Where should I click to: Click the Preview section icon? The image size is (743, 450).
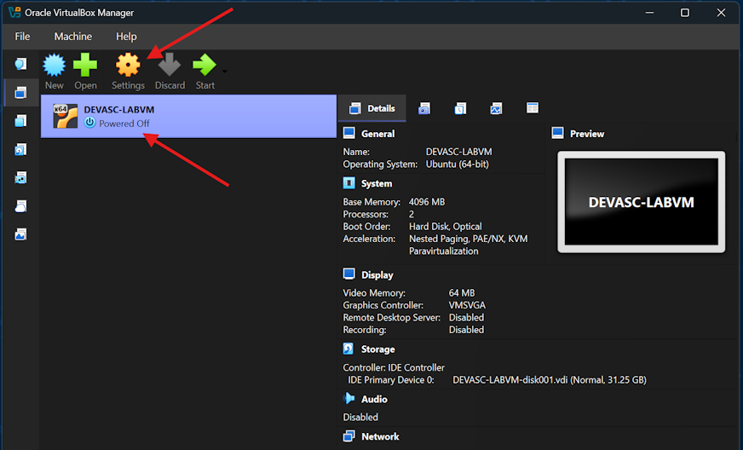(558, 133)
